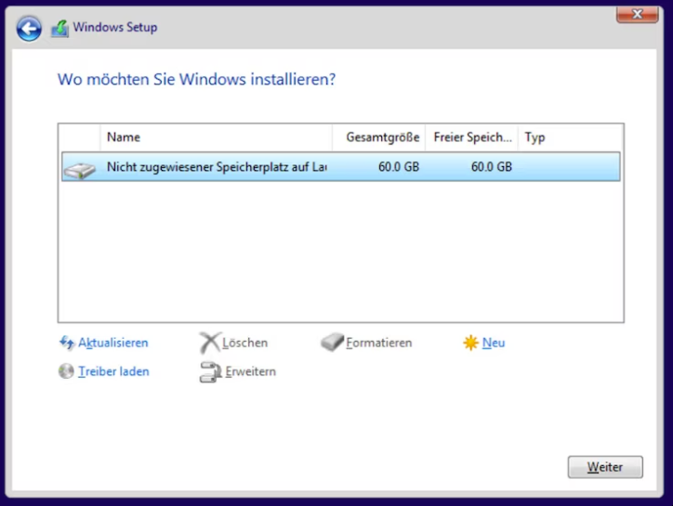Click the Erweitern drive icon
This screenshot has width=673, height=506.
tap(210, 371)
